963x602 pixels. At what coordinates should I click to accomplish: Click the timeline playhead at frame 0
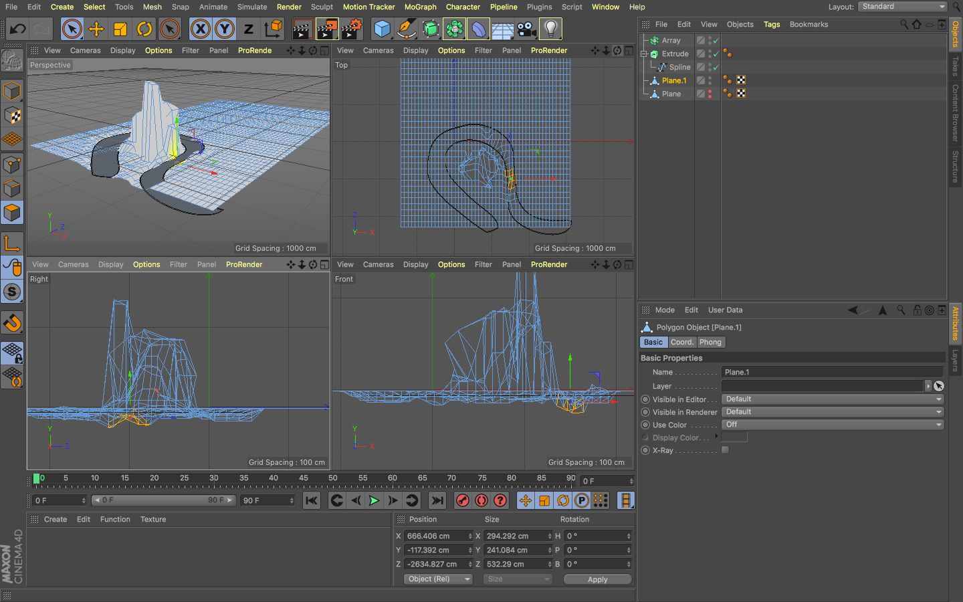coord(37,478)
